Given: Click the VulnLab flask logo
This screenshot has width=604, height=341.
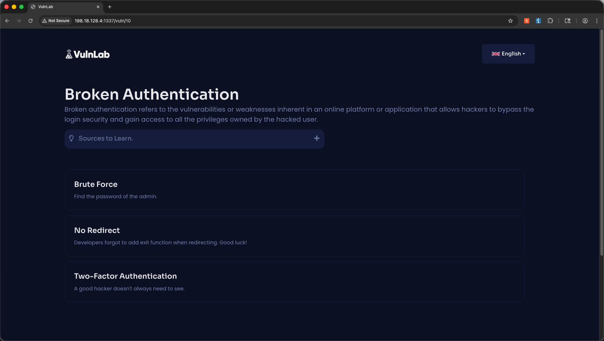Looking at the screenshot, I should pos(69,54).
